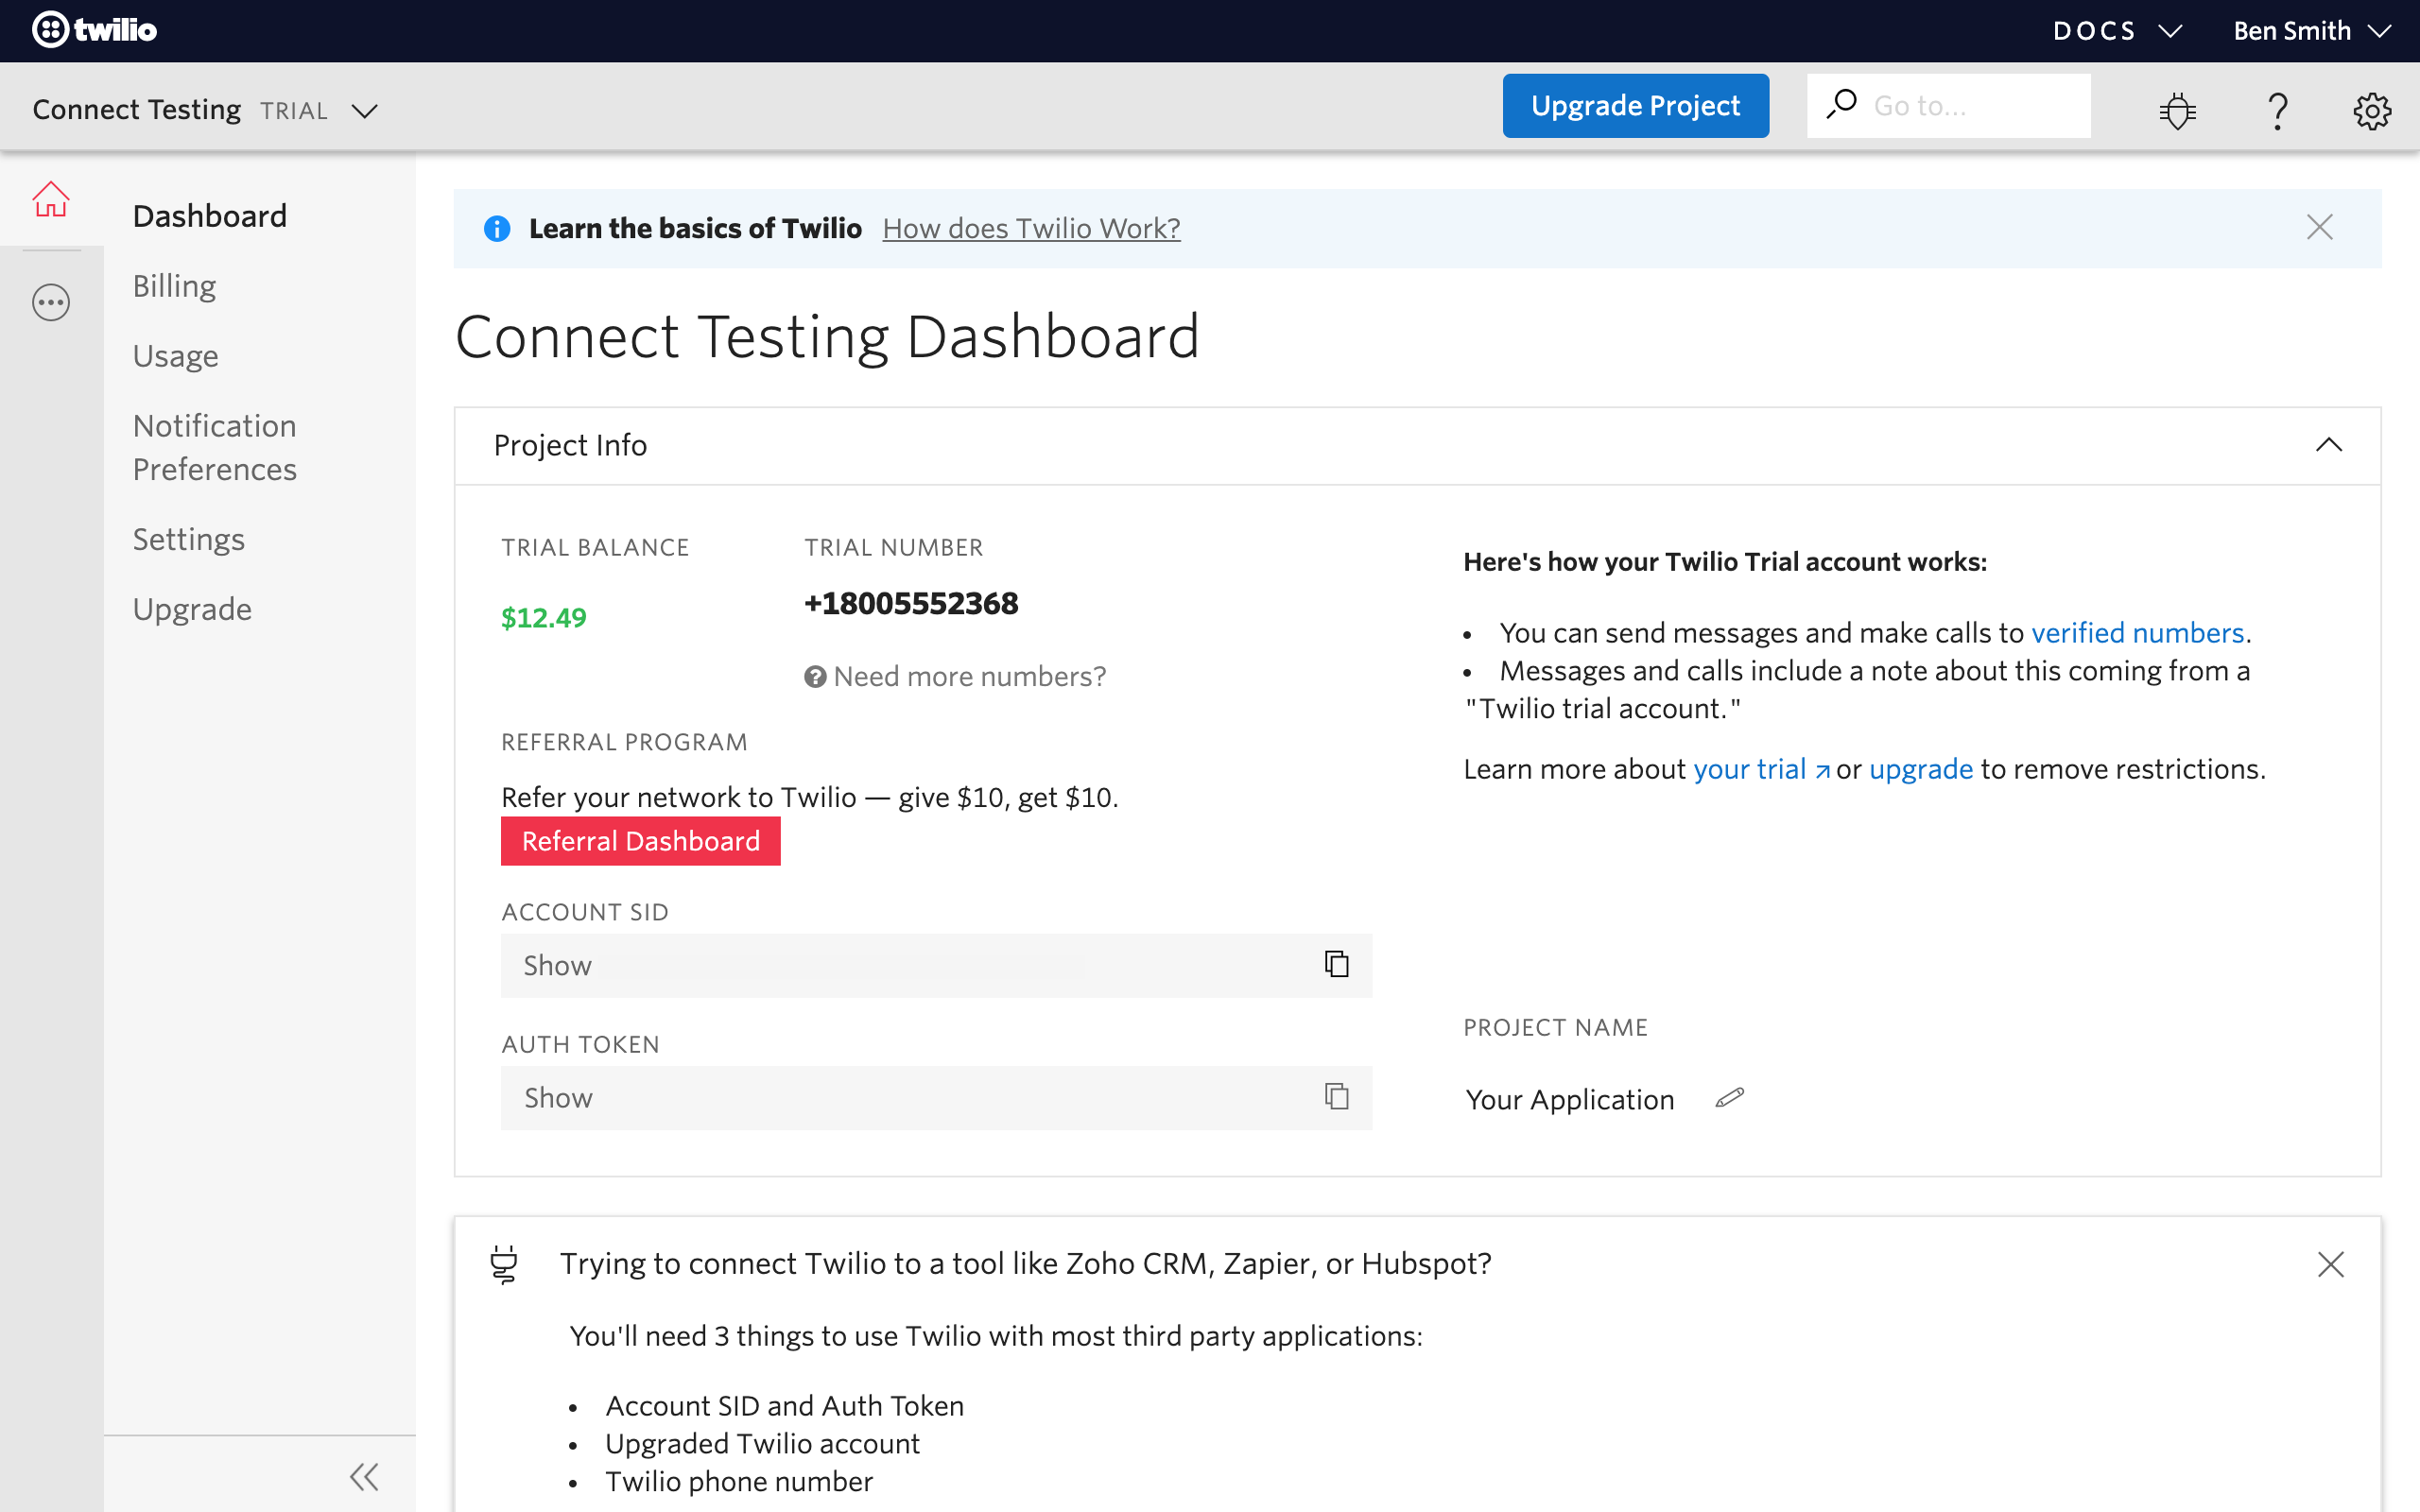The height and width of the screenshot is (1512, 2420).
Task: Click the question icon beside Need more numbers
Action: point(815,677)
